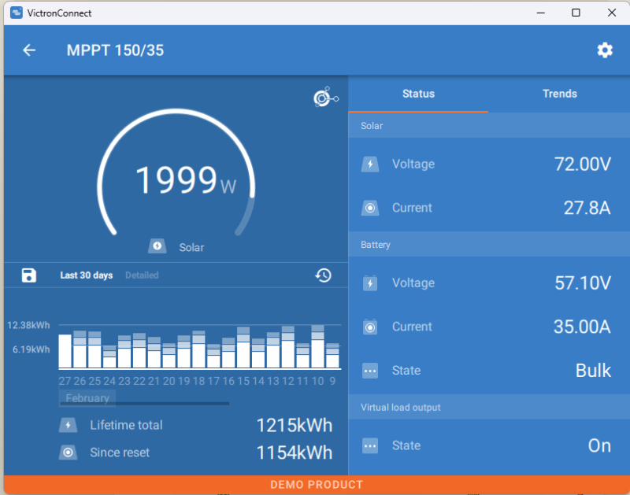Select the Lifetime total icon
630x495 pixels.
(x=69, y=425)
